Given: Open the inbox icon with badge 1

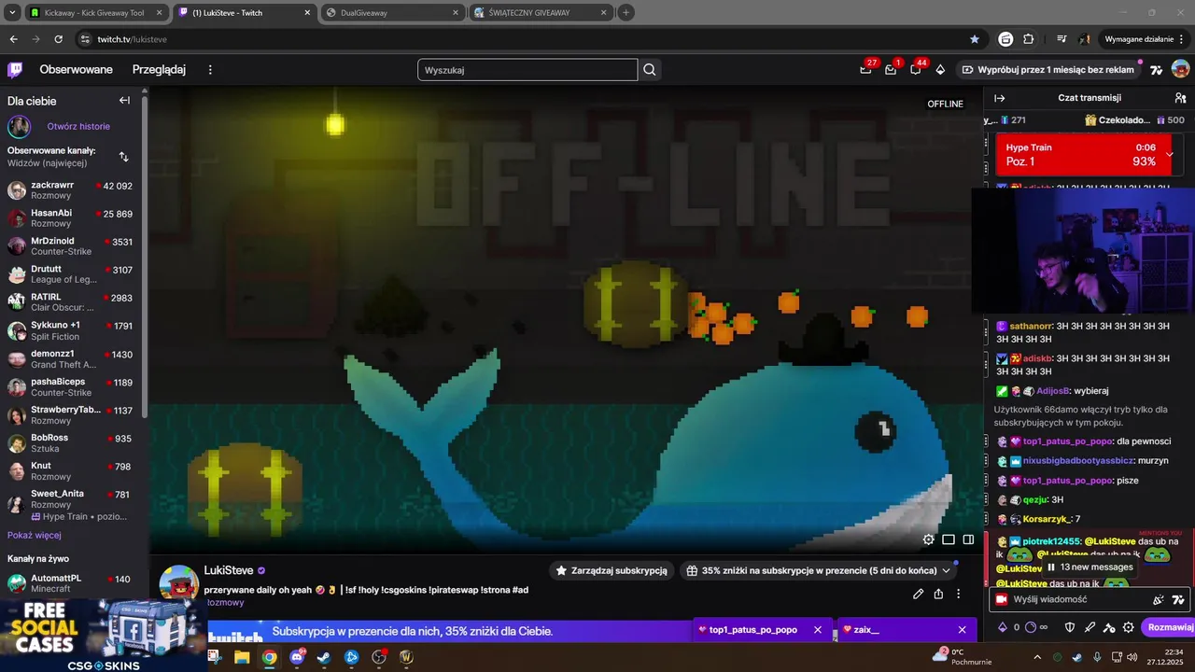Looking at the screenshot, I should point(891,69).
